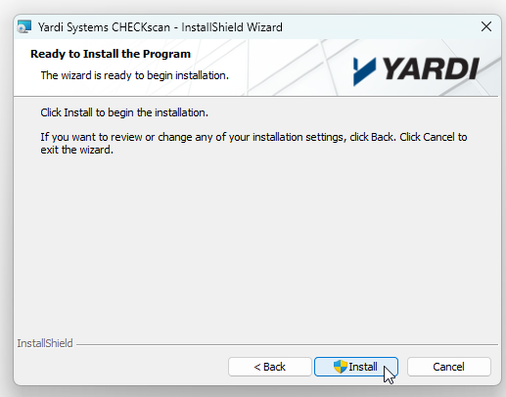Viewport: 506px width, 397px height.
Task: Click the installer icon in the title bar
Action: tap(24, 26)
